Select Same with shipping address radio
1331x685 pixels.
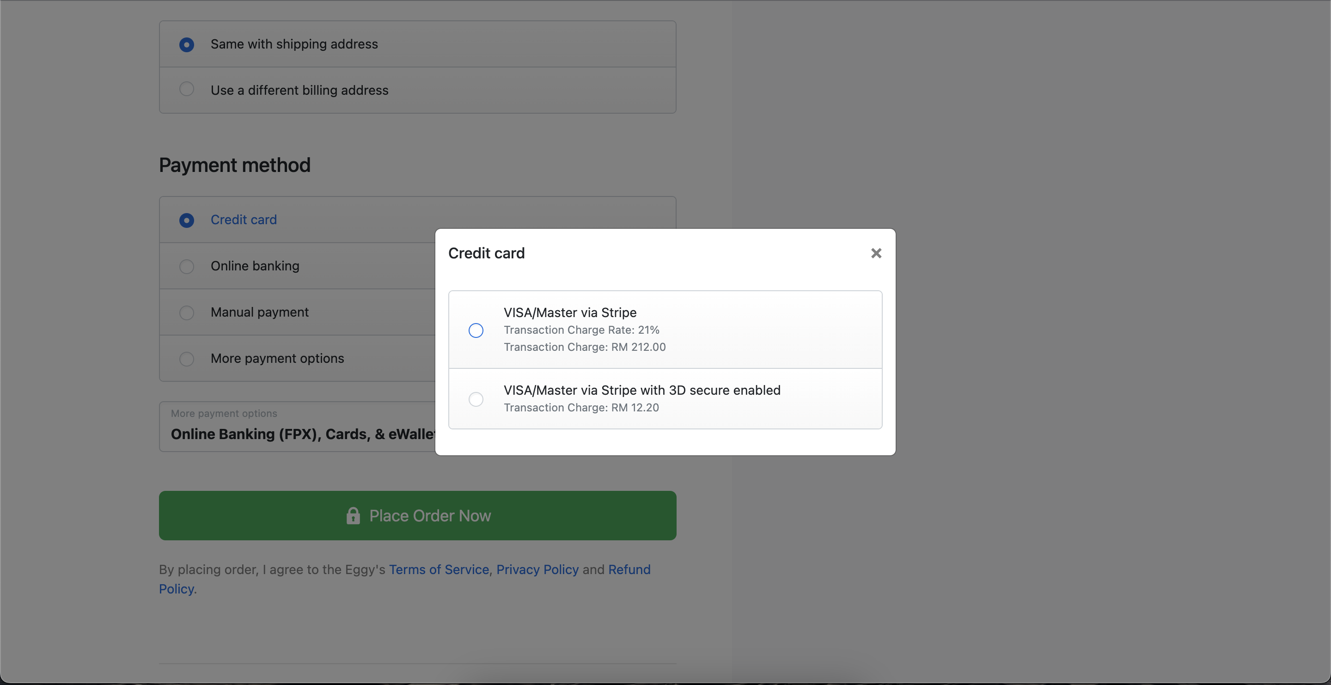pos(187,44)
